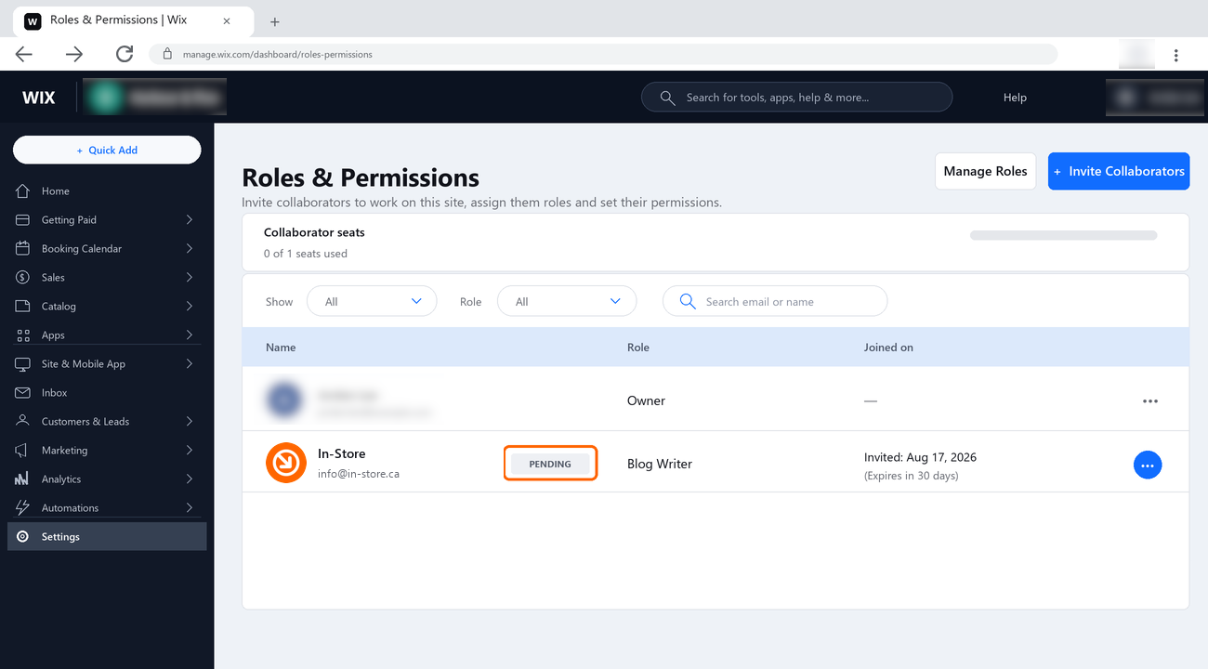This screenshot has height=669, width=1208.
Task: Click the Search for tools, apps, help field
Action: click(x=796, y=98)
